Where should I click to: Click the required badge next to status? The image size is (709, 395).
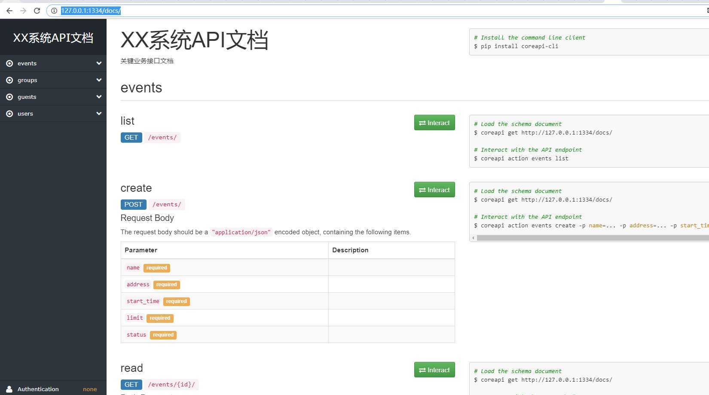click(x=163, y=335)
